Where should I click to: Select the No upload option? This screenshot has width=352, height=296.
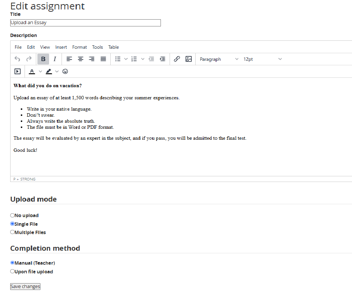[x=12, y=216]
